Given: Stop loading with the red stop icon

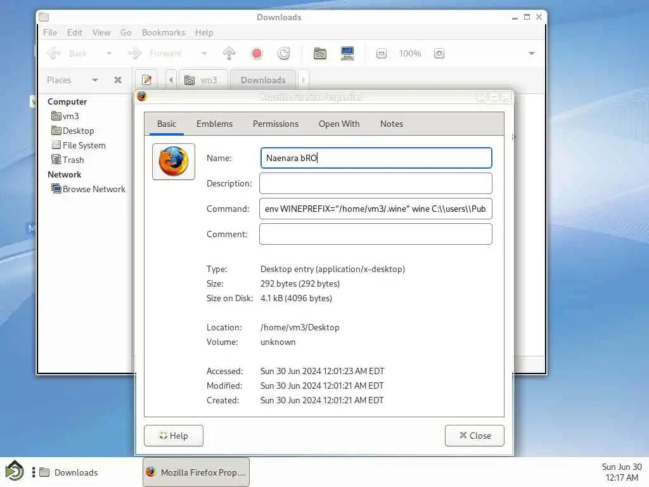Looking at the screenshot, I should coord(257,53).
